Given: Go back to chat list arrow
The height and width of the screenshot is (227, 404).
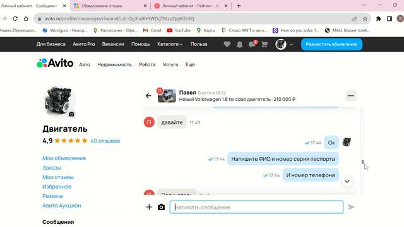Looking at the screenshot, I should click(x=148, y=96).
